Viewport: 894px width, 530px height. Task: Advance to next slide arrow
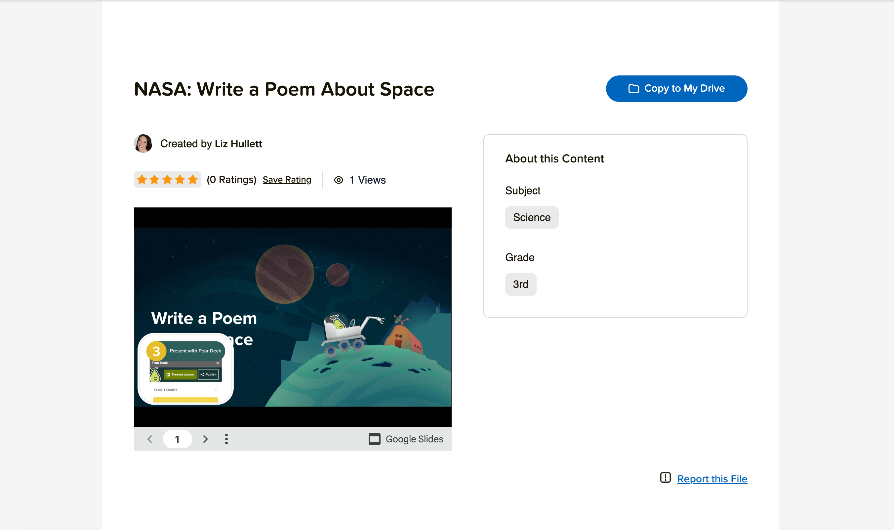click(205, 439)
